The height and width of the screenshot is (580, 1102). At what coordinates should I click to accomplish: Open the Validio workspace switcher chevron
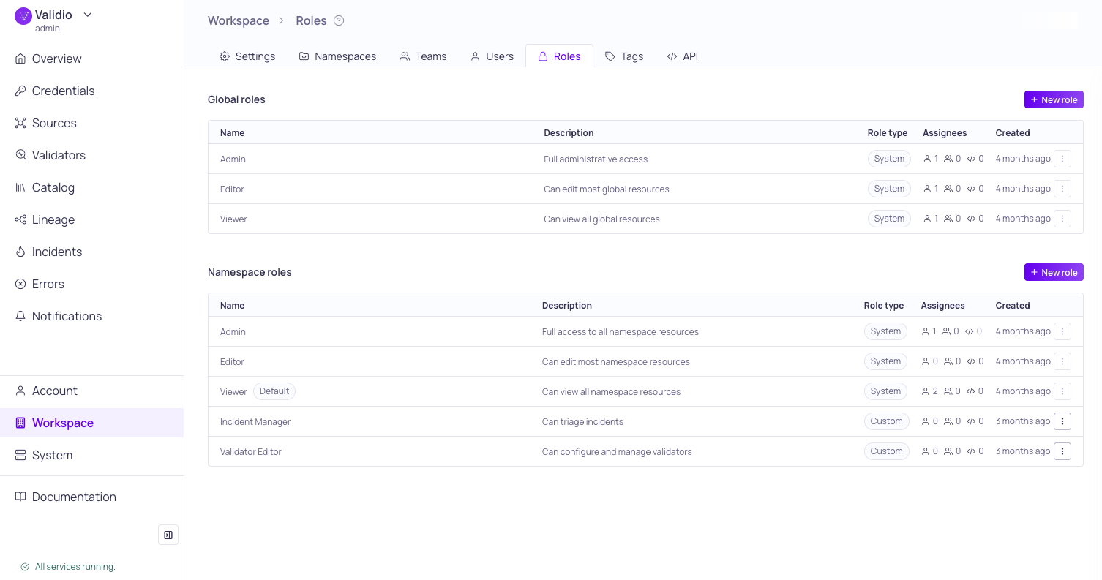click(x=88, y=15)
